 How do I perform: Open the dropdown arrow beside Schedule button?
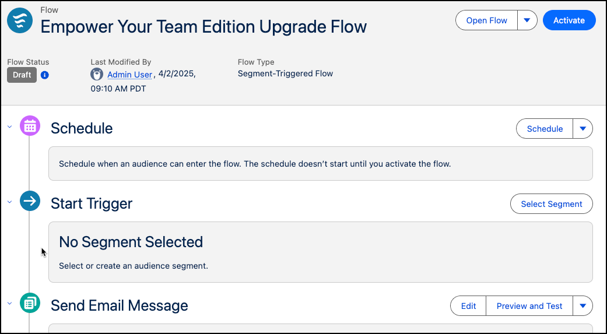tap(583, 129)
